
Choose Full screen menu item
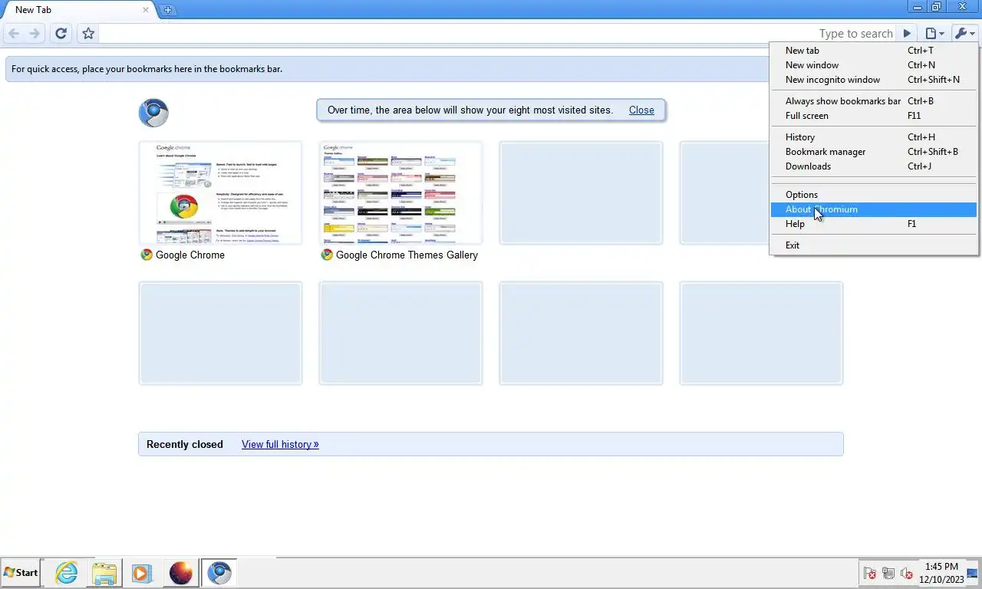coord(874,116)
